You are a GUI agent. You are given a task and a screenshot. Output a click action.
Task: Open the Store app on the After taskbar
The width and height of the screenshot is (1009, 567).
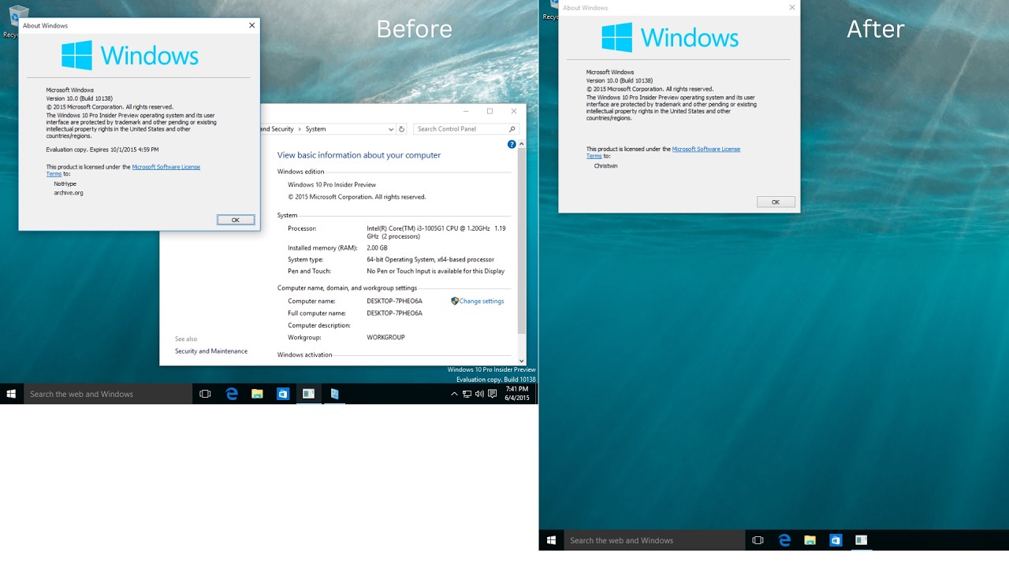pyautogui.click(x=836, y=540)
